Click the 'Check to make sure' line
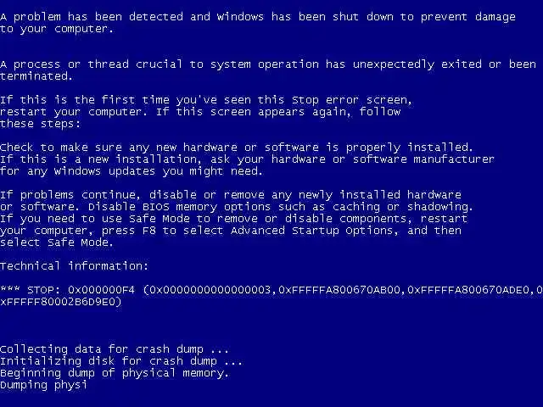The width and height of the screenshot is (543, 407). click(x=236, y=148)
